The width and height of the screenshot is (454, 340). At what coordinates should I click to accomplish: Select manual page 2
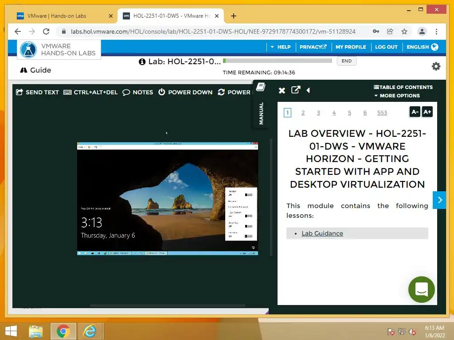[x=303, y=113]
